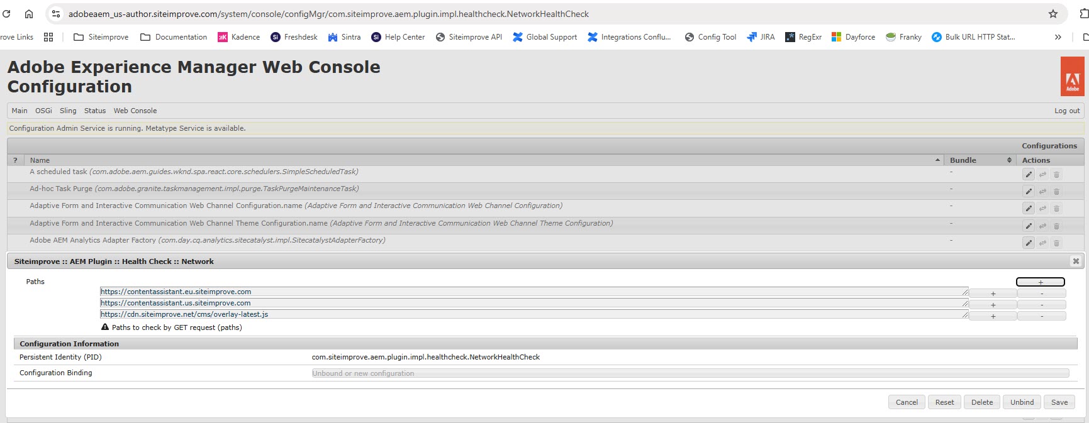Screen dimensions: 1089x423
Task: Go to the browser home page
Action: [x=29, y=14]
